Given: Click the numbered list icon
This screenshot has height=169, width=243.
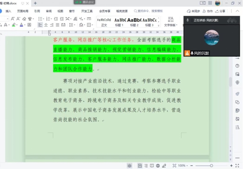Looking at the screenshot, I should click(x=48, y=19).
